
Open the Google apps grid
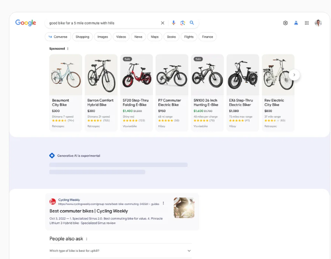tap(307, 23)
